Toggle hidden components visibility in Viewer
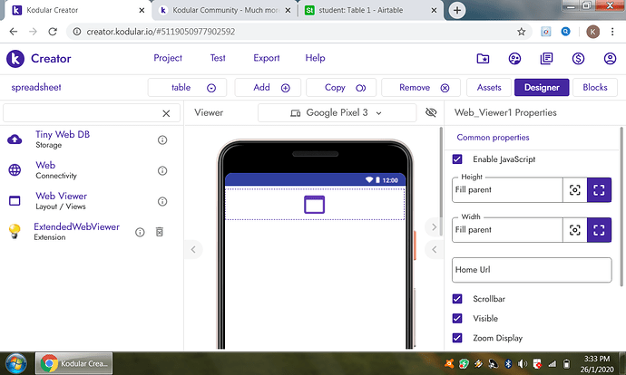 [x=431, y=113]
